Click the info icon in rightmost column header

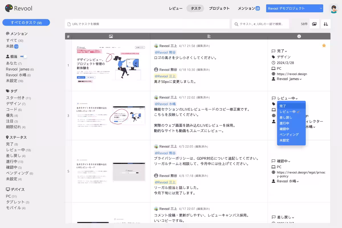[298, 36]
